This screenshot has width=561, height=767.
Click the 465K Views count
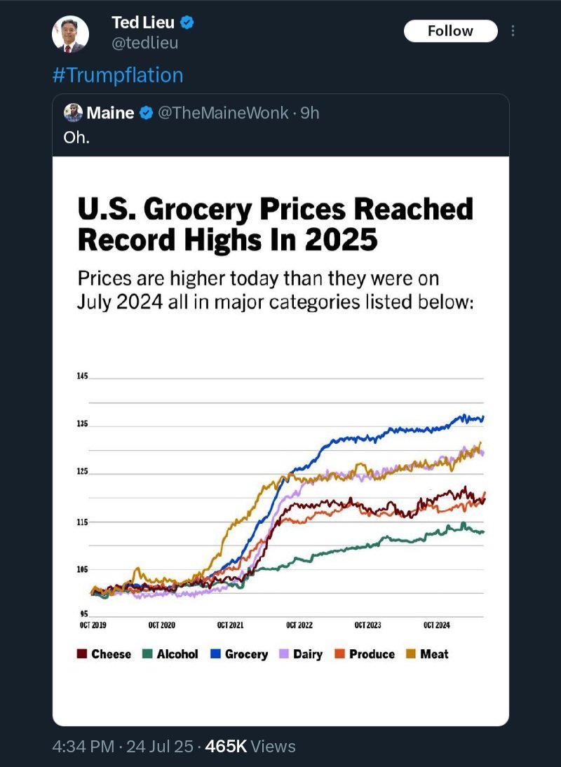point(250,747)
